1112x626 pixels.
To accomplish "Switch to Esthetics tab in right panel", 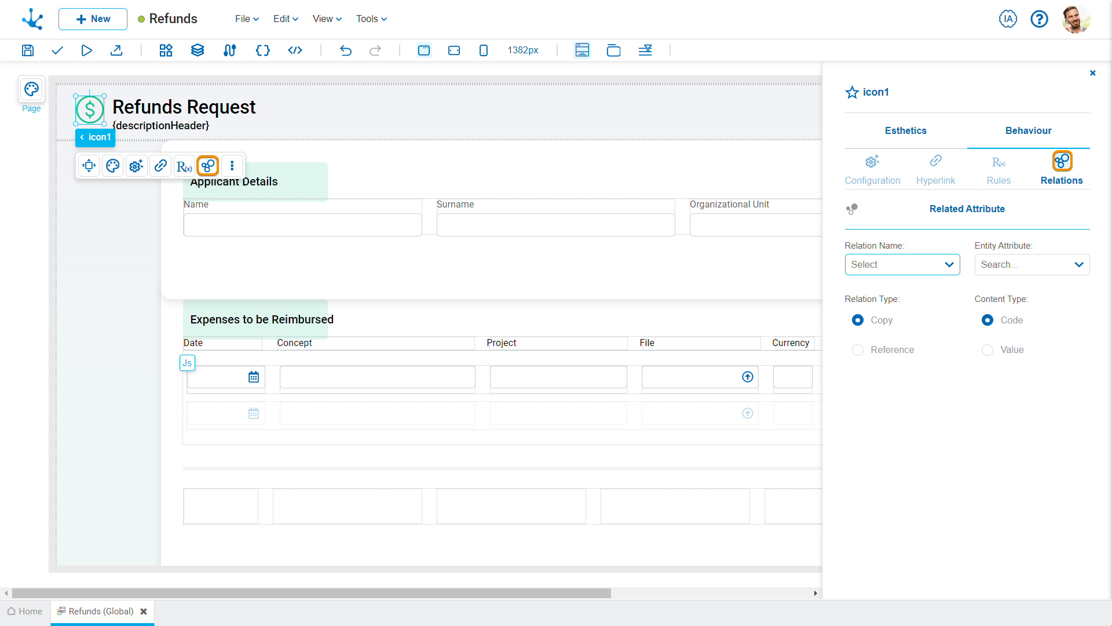I will [x=905, y=130].
